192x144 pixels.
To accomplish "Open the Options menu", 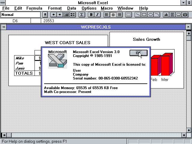I will point(89,8).
